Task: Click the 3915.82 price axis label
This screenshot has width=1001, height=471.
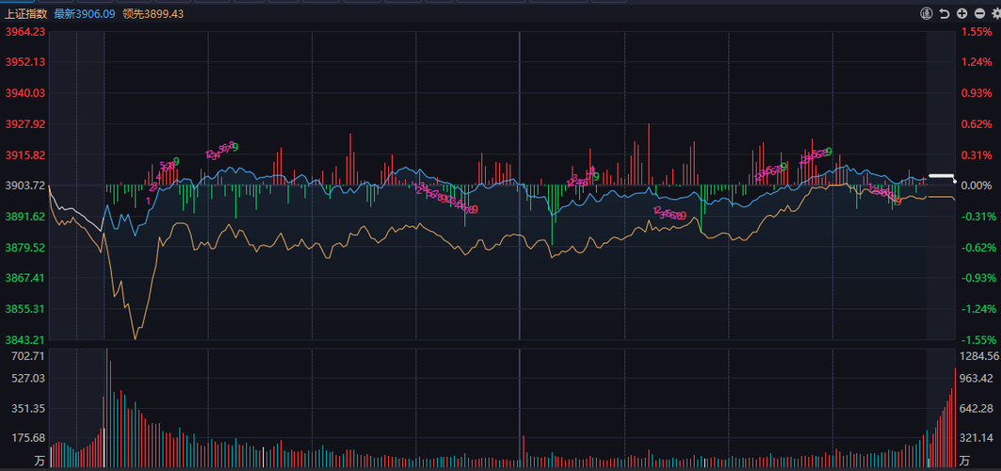Action: tap(25, 155)
